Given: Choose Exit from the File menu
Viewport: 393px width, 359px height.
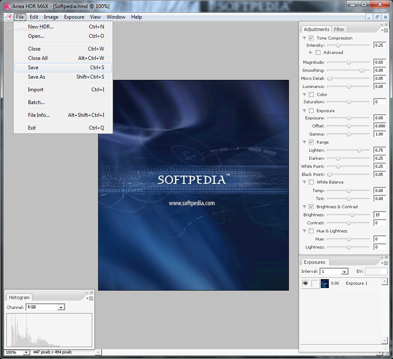Looking at the screenshot, I should coord(63,128).
